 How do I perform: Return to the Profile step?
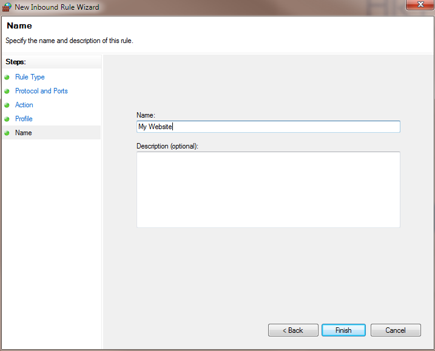pos(24,119)
